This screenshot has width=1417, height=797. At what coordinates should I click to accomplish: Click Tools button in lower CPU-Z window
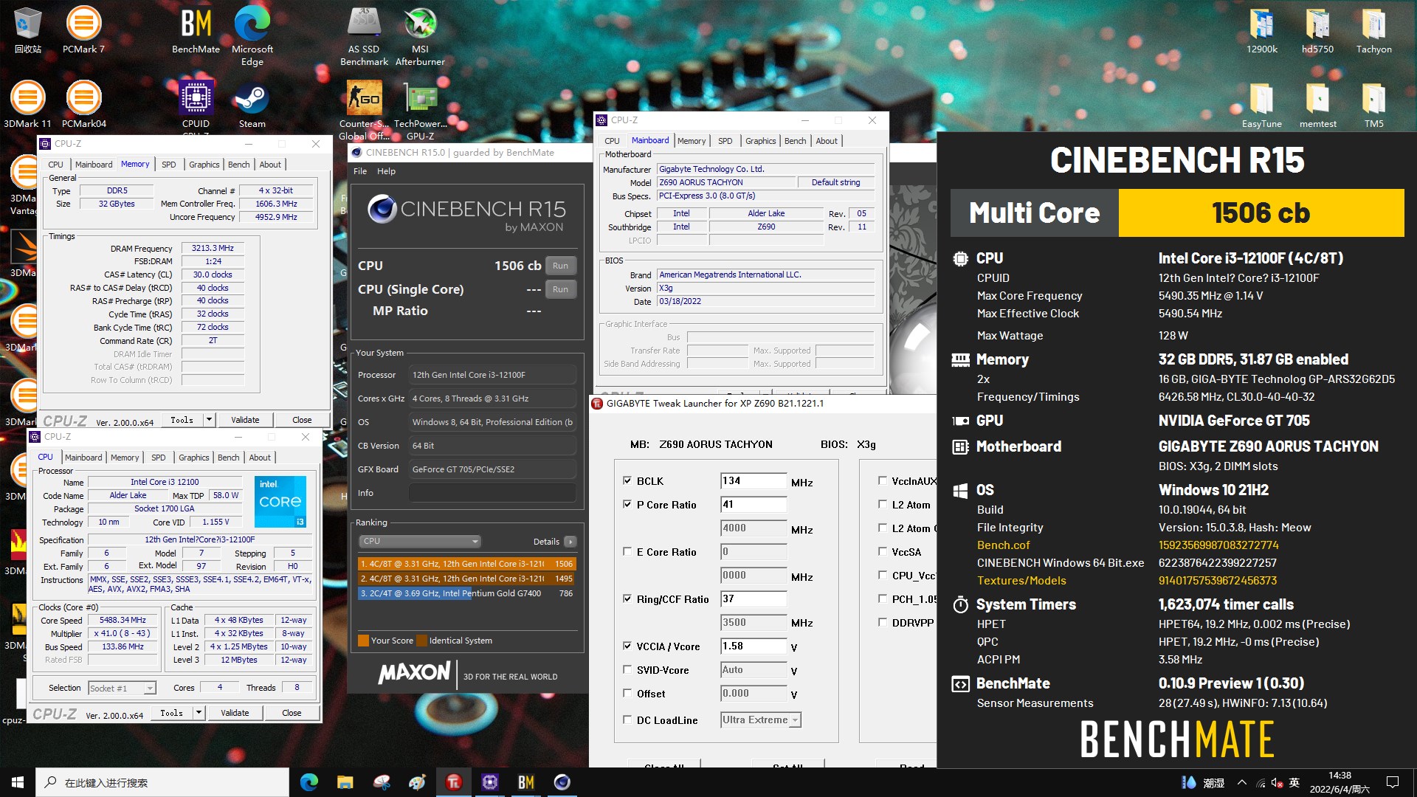click(x=171, y=713)
